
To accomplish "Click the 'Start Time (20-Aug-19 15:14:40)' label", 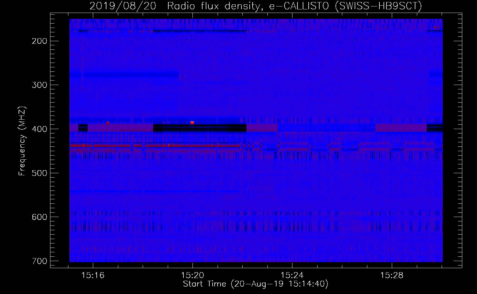I will coord(256,284).
